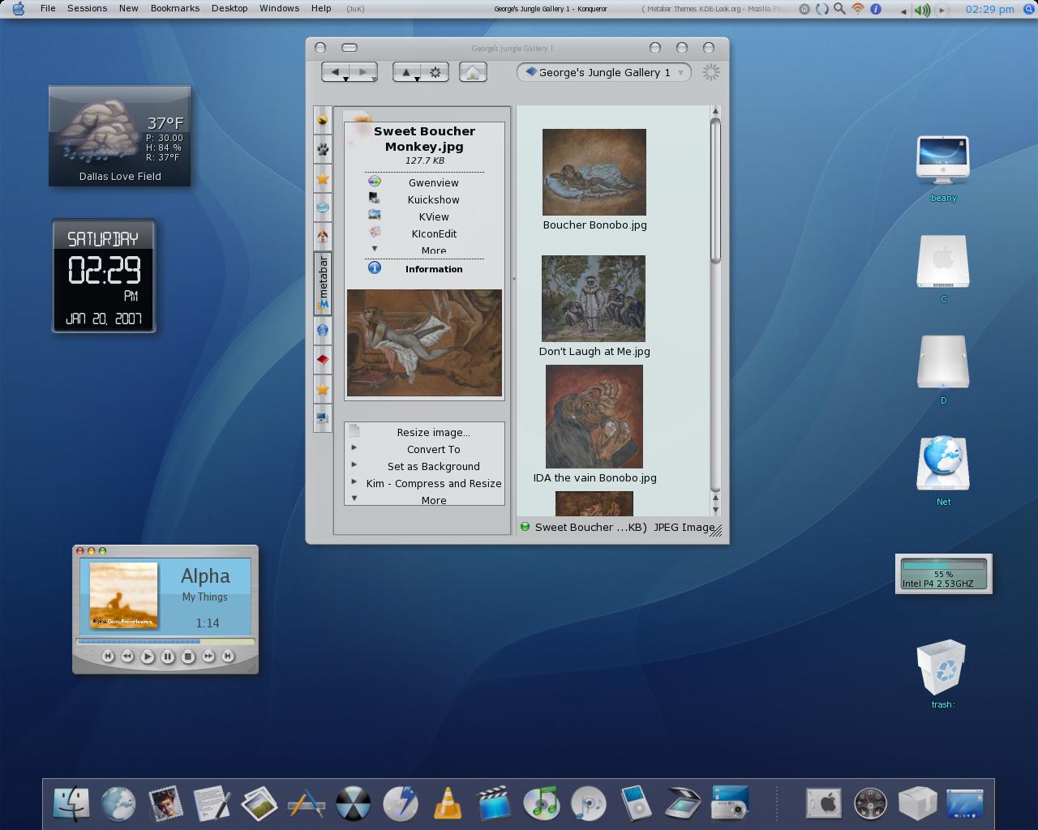Launch Finder from the dock
The width and height of the screenshot is (1038, 830).
(71, 803)
